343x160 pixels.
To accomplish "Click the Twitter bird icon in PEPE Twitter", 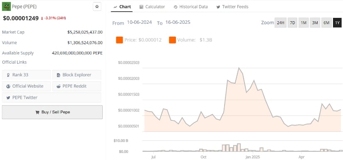I will pos(8,98).
